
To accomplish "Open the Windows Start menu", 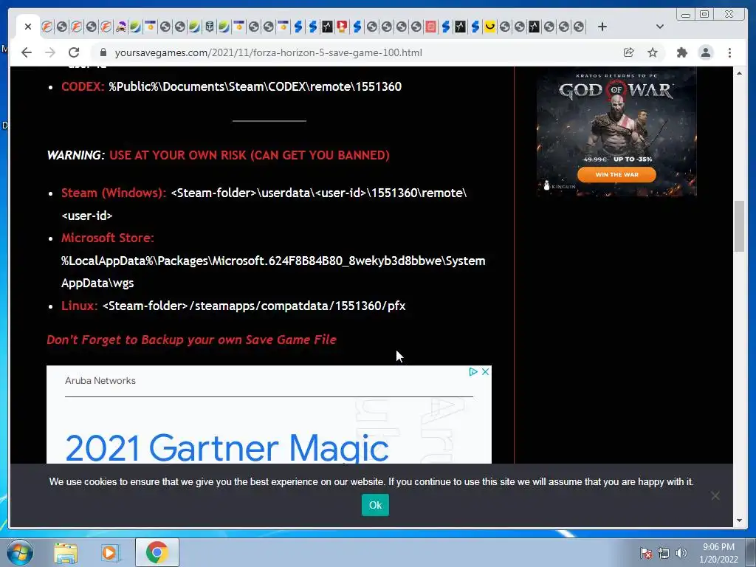I will pyautogui.click(x=20, y=552).
